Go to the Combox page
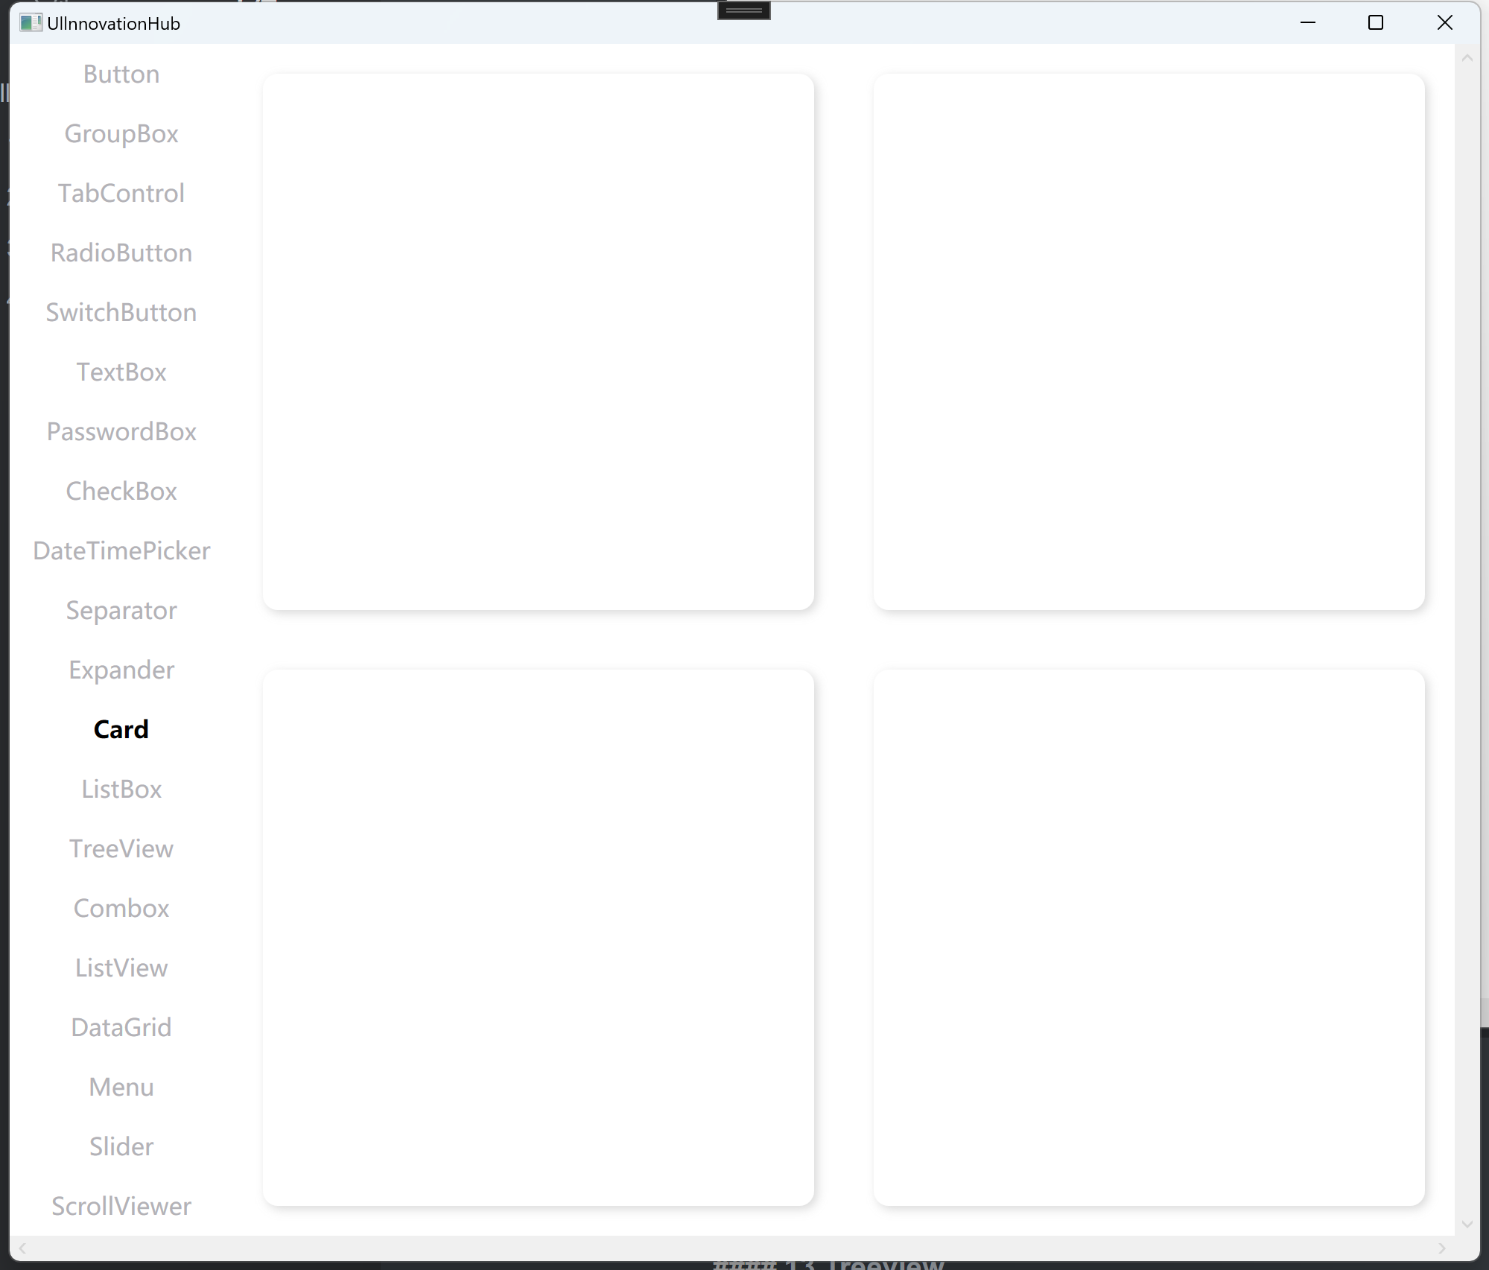Image resolution: width=1489 pixels, height=1270 pixels. click(121, 909)
